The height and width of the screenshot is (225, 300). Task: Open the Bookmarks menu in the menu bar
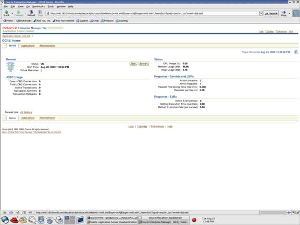click(x=39, y=6)
